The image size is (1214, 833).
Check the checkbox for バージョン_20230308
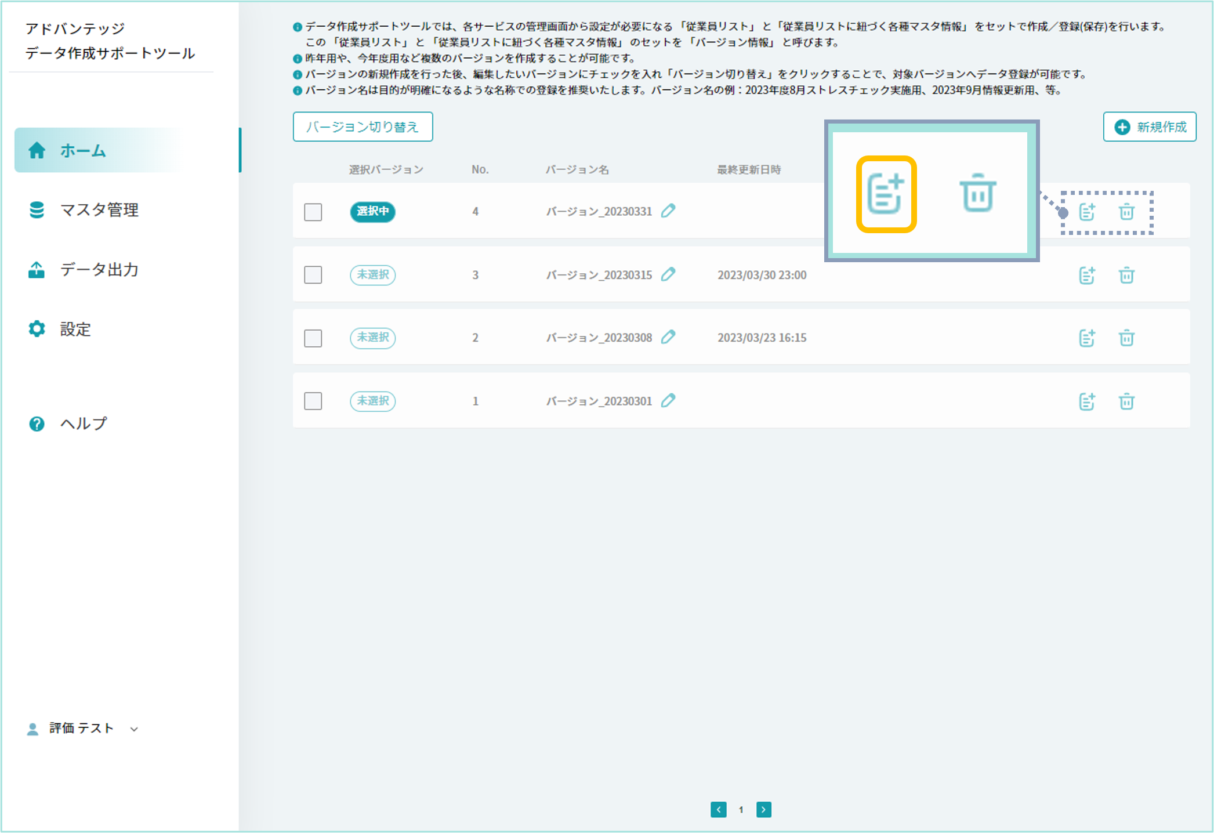[313, 338]
